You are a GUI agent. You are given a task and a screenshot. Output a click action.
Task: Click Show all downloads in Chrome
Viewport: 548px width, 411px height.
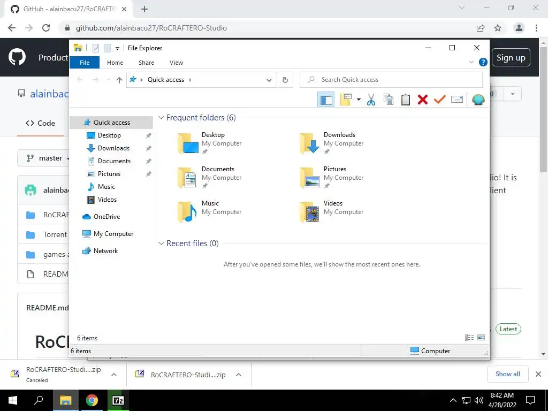507,374
